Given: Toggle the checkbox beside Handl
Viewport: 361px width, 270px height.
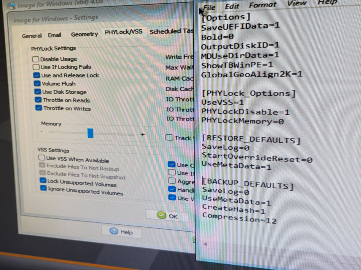Looking at the screenshot, I should tap(172, 189).
